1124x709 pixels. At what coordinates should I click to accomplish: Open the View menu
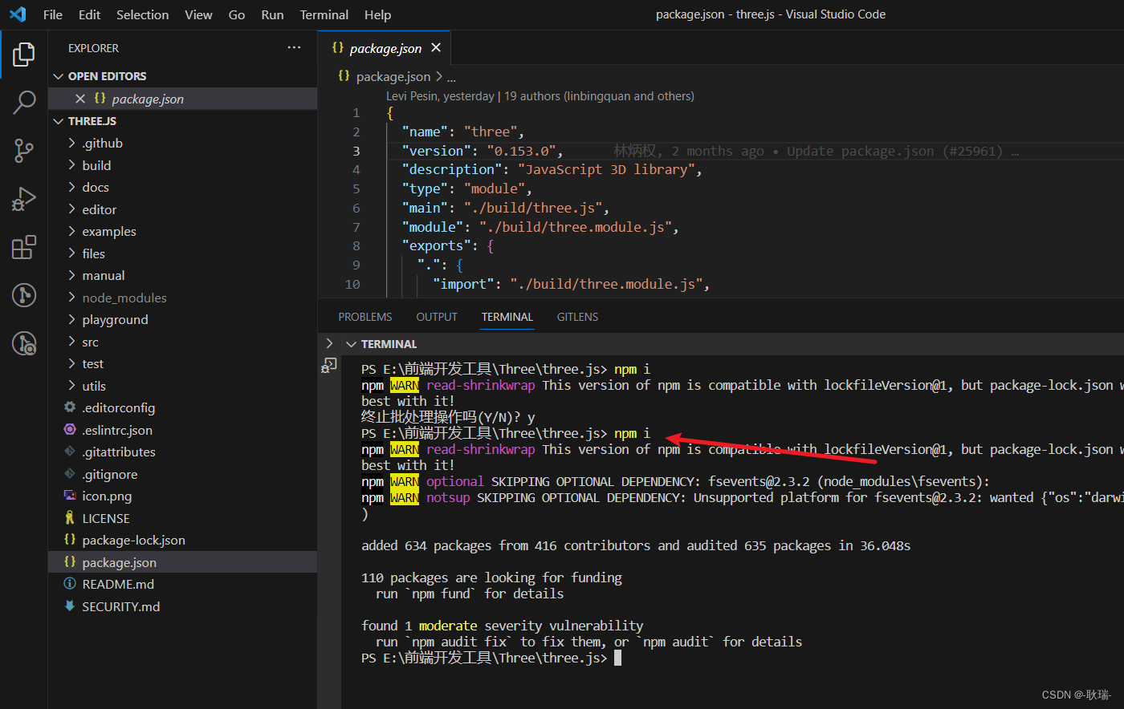pos(198,14)
